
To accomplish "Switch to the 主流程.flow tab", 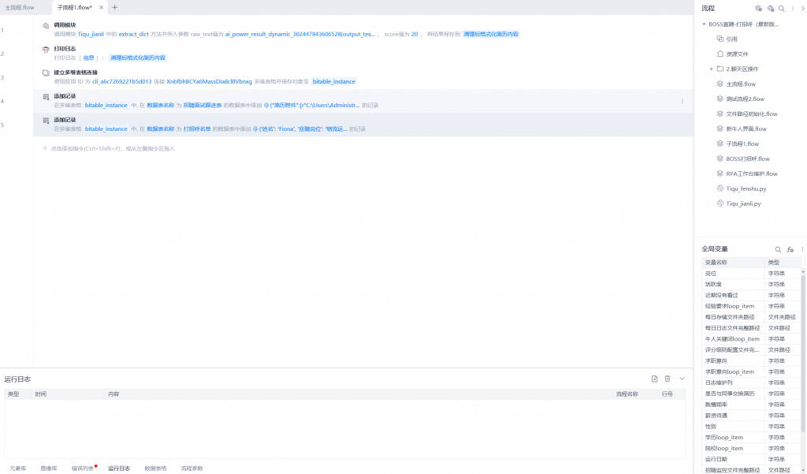I will click(20, 7).
